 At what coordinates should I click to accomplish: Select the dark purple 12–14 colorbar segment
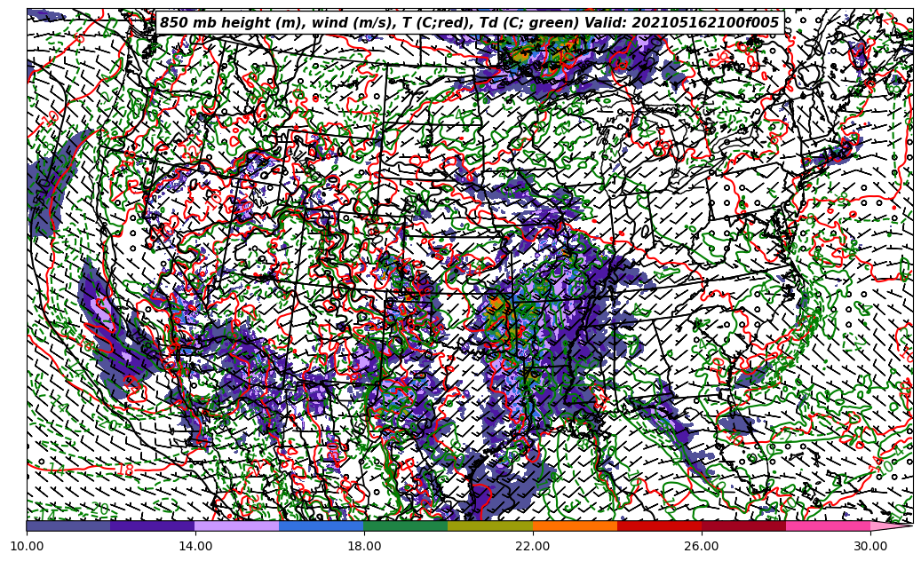click(x=153, y=525)
